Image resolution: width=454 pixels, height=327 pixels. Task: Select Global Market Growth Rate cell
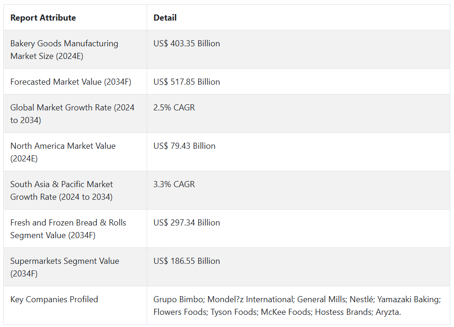tap(72, 114)
